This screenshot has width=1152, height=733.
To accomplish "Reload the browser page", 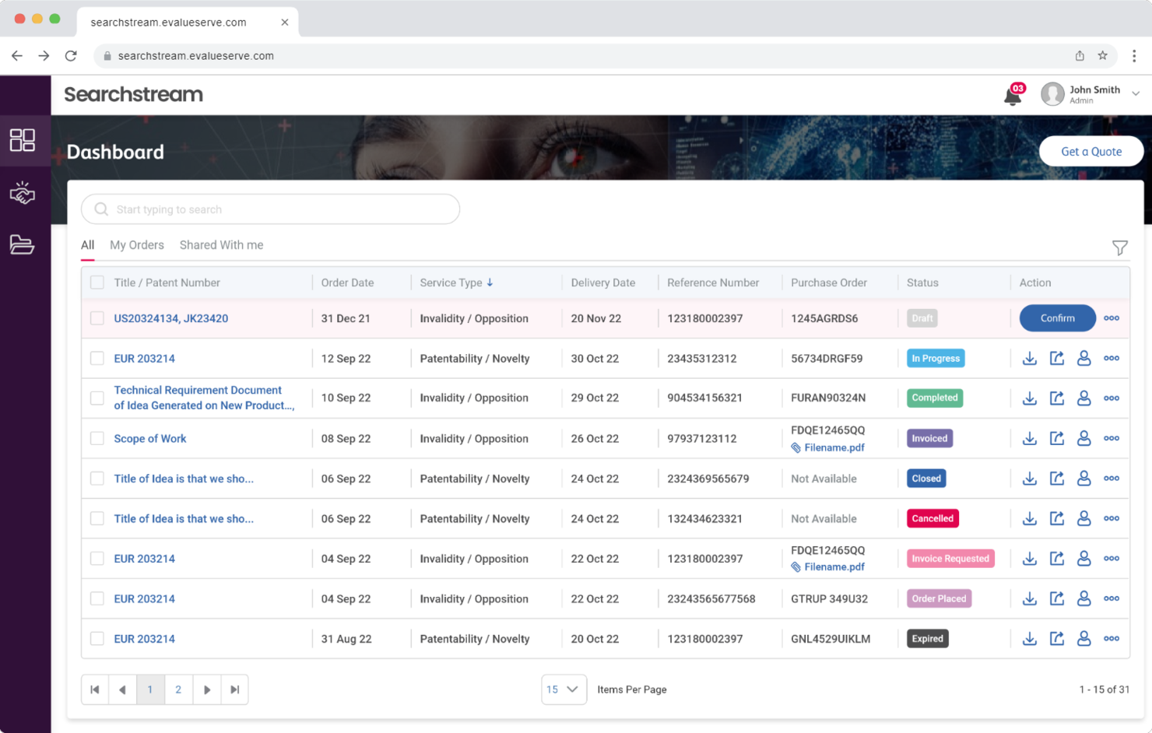I will (x=71, y=55).
